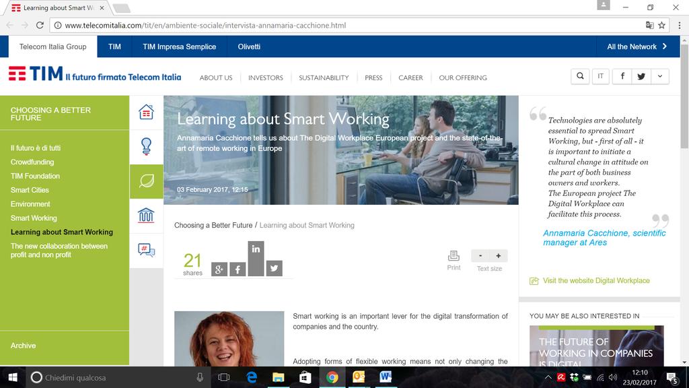Image resolution: width=689 pixels, height=388 pixels.
Task: Open Outlook from taskbar
Action: (359, 377)
